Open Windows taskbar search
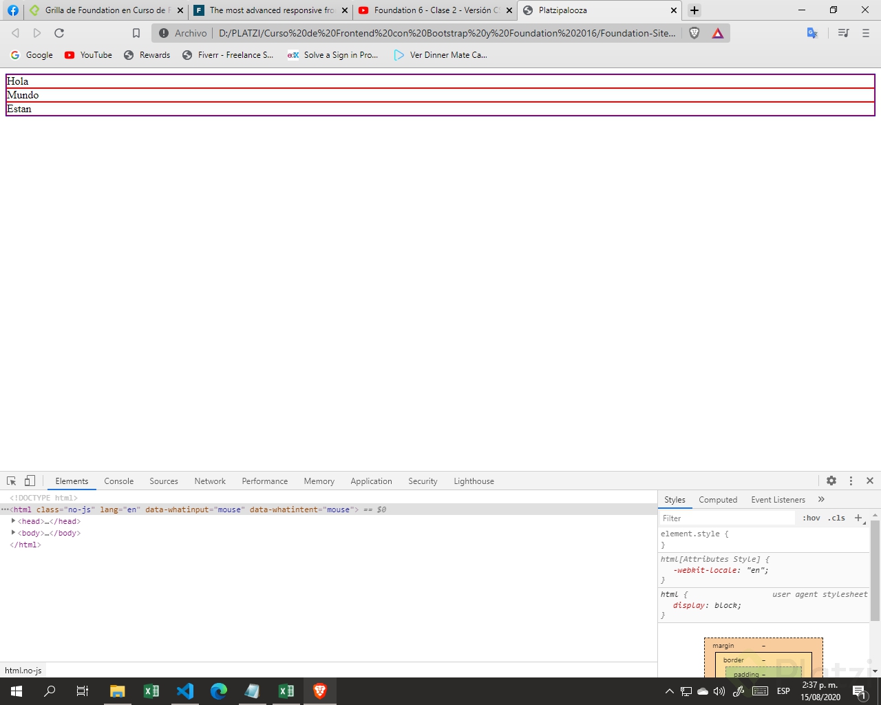Screen dimensions: 881x705 [x=50, y=691]
